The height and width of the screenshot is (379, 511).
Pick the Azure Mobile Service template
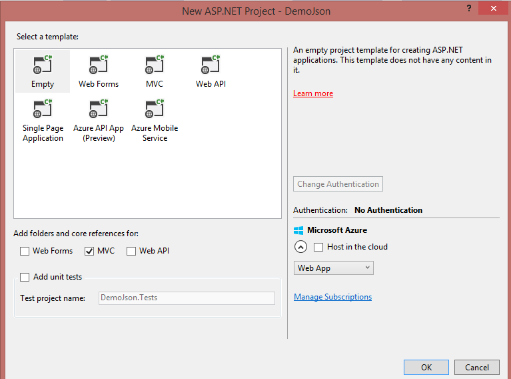click(x=155, y=109)
